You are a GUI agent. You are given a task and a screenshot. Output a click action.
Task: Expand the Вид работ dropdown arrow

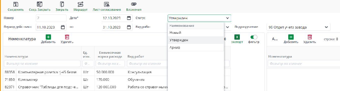[x=228, y=27]
